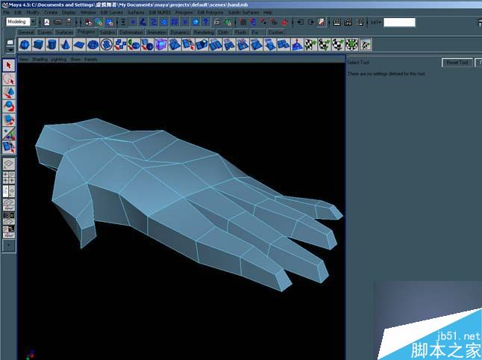Screen dimensions: 482x360
Task: Switch to the Surfaces shelf tab
Action: 65,32
